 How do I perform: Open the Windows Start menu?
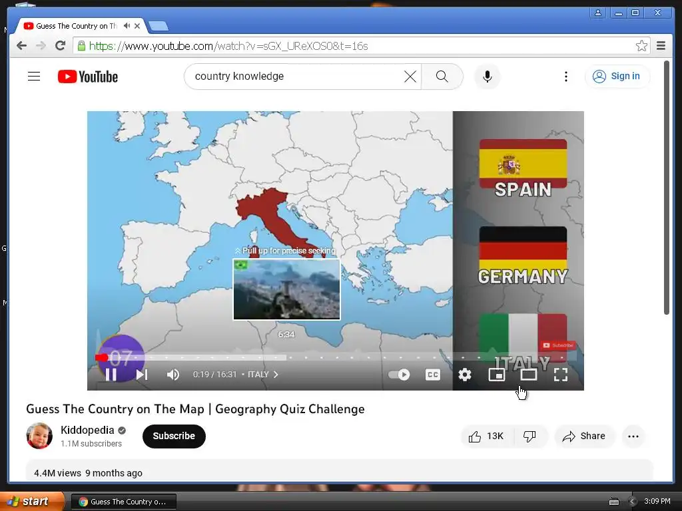pos(31,502)
